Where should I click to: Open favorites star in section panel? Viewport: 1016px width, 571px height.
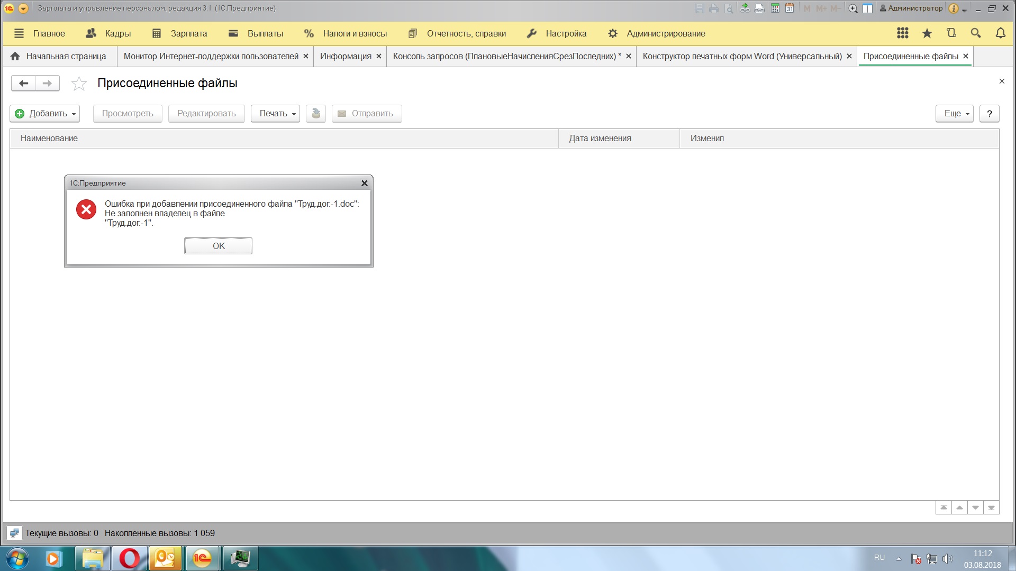tap(927, 33)
